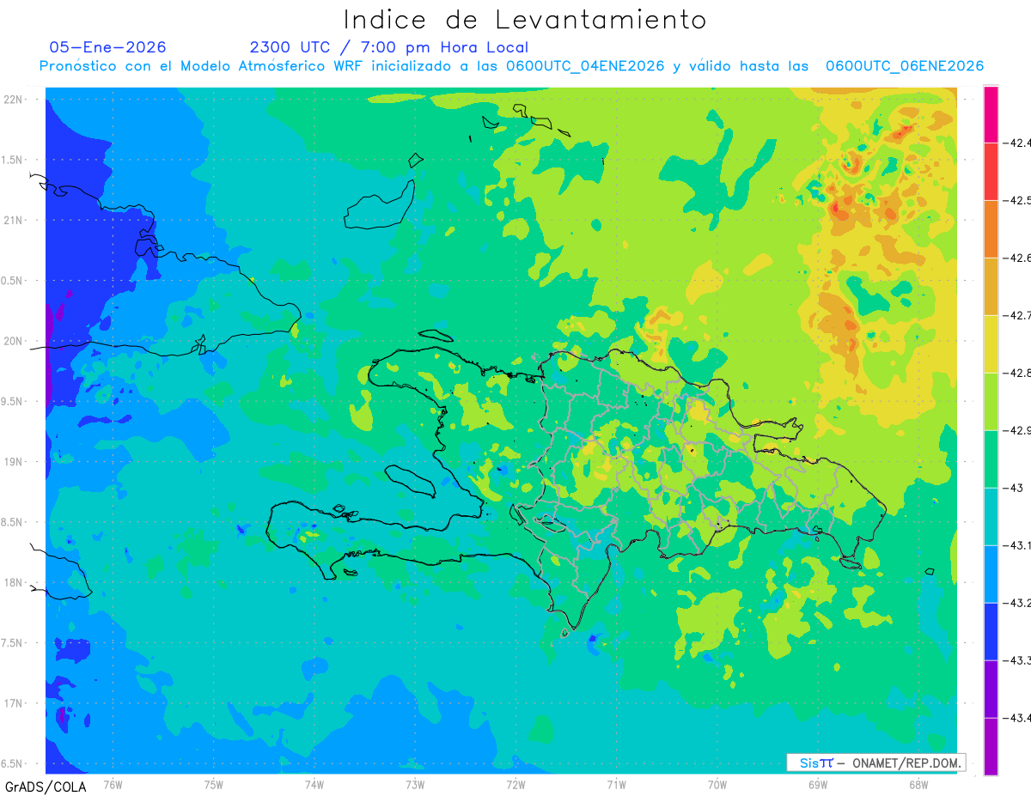Image resolution: width=1031 pixels, height=796 pixels.
Task: Click the '76W' longitude label
Action: 113,784
